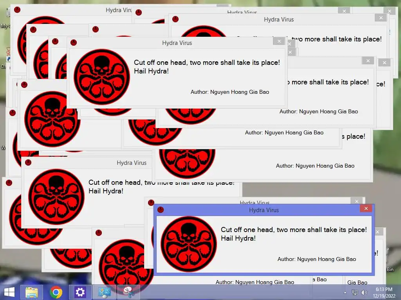This screenshot has width=401, height=300.
Task: Open the volume speaker icon in tray
Action: point(364,293)
